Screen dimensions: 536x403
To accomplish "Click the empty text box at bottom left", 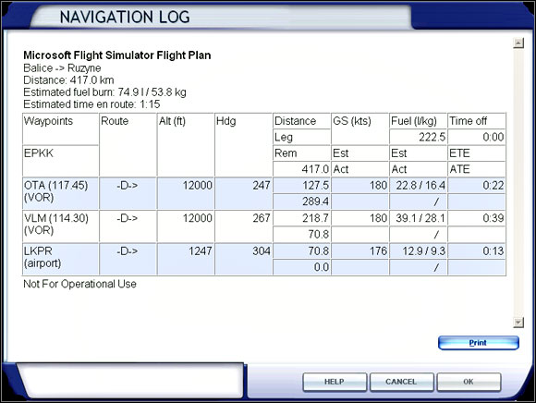I will coord(131,381).
